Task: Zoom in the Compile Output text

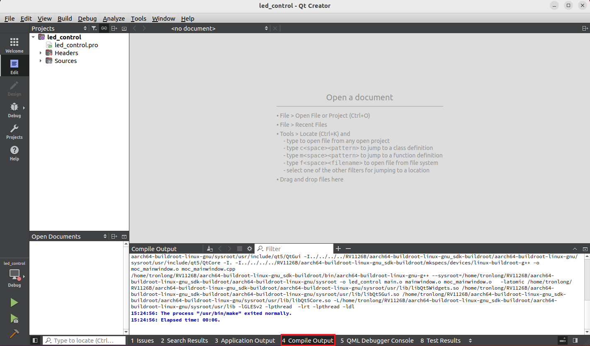Action: (338, 249)
